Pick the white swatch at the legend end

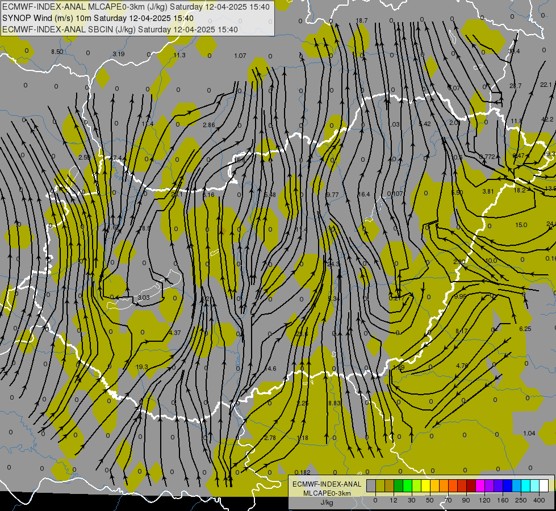pyautogui.click(x=544, y=486)
